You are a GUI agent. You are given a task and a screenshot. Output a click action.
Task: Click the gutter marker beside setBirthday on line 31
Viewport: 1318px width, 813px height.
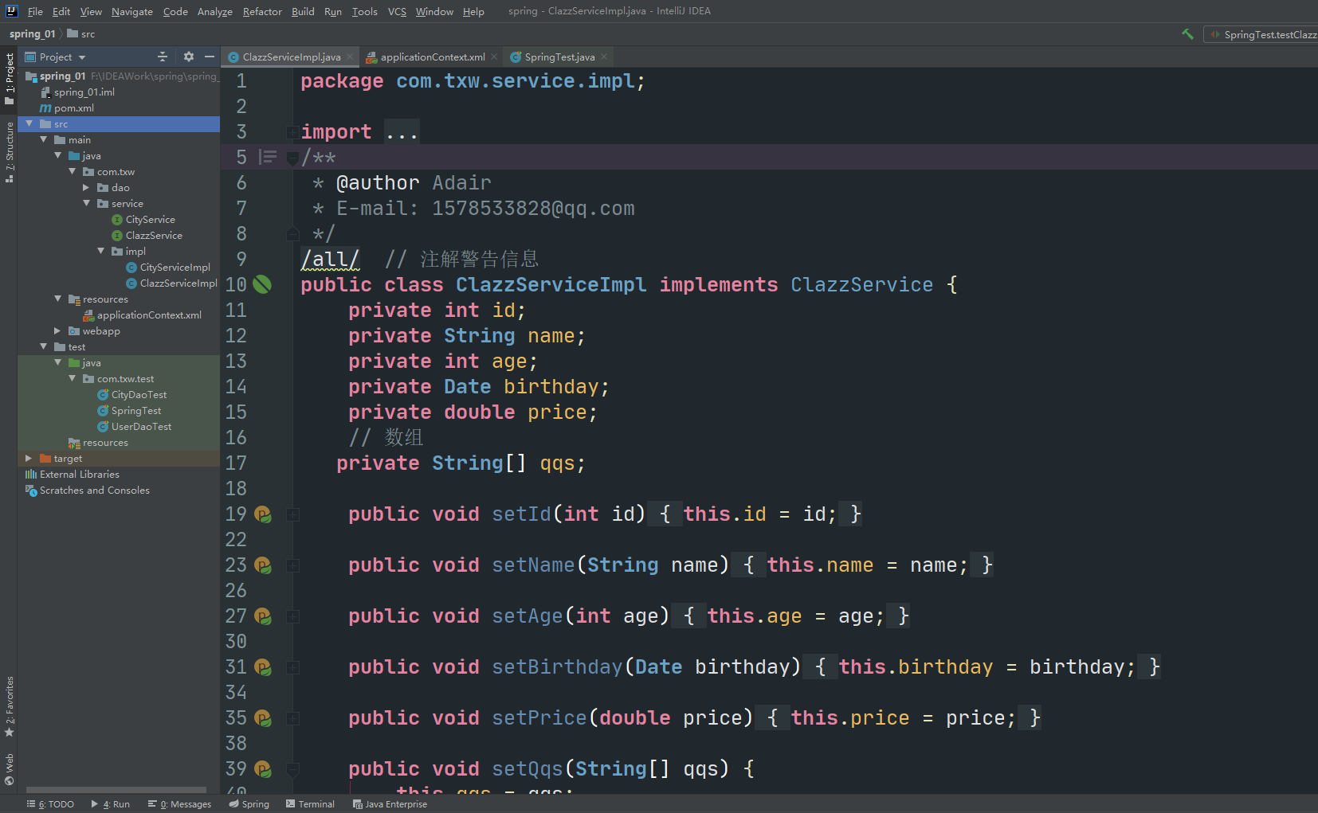tap(263, 667)
